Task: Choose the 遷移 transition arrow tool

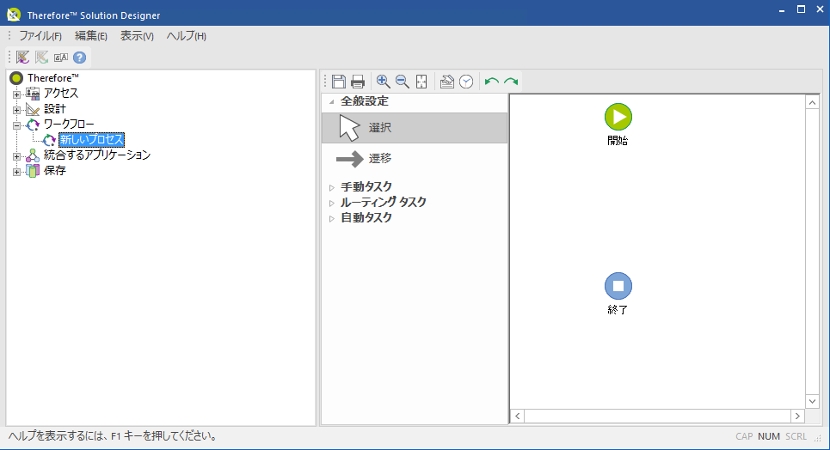Action: (415, 159)
